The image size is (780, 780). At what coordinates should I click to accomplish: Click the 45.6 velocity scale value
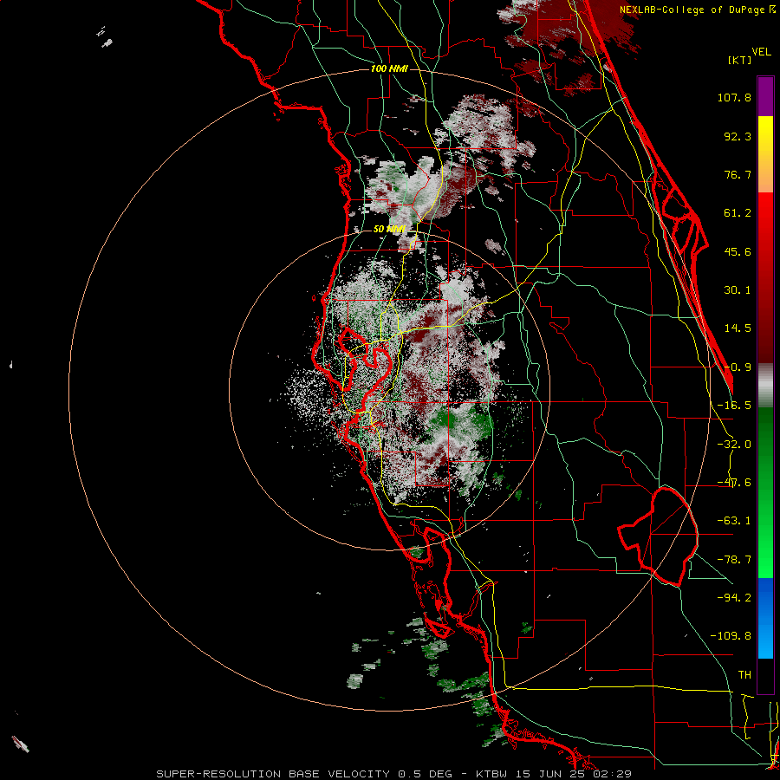(x=738, y=251)
